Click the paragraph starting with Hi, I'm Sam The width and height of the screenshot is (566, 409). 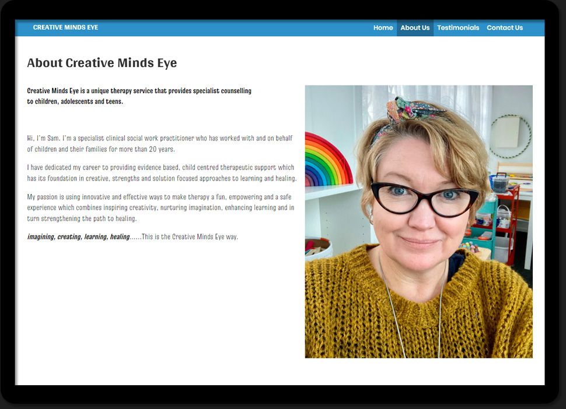click(x=160, y=143)
